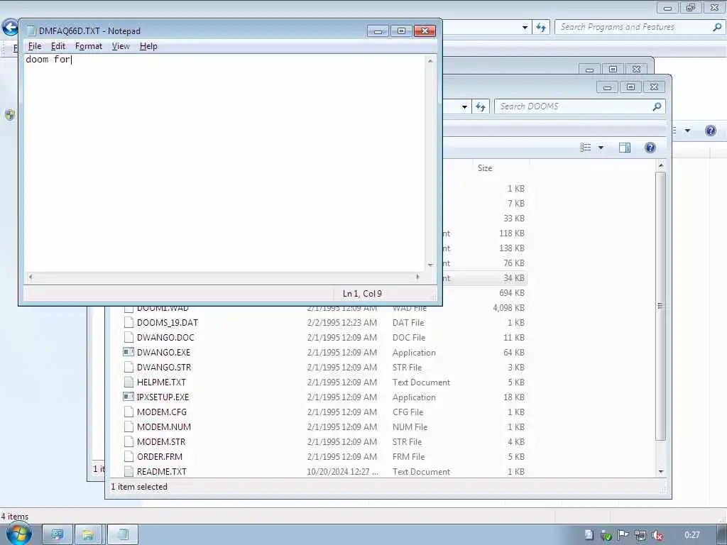Viewport: 727px width, 545px height.
Task: Click the Search DOOMS input field
Action: coord(573,106)
